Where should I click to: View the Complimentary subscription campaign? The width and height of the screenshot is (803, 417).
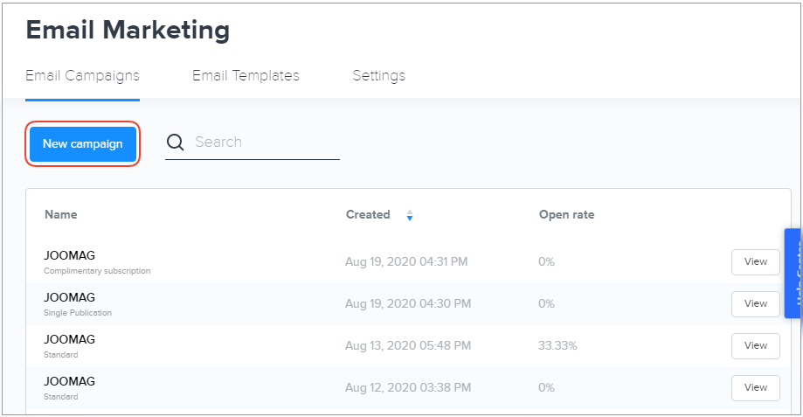click(755, 261)
